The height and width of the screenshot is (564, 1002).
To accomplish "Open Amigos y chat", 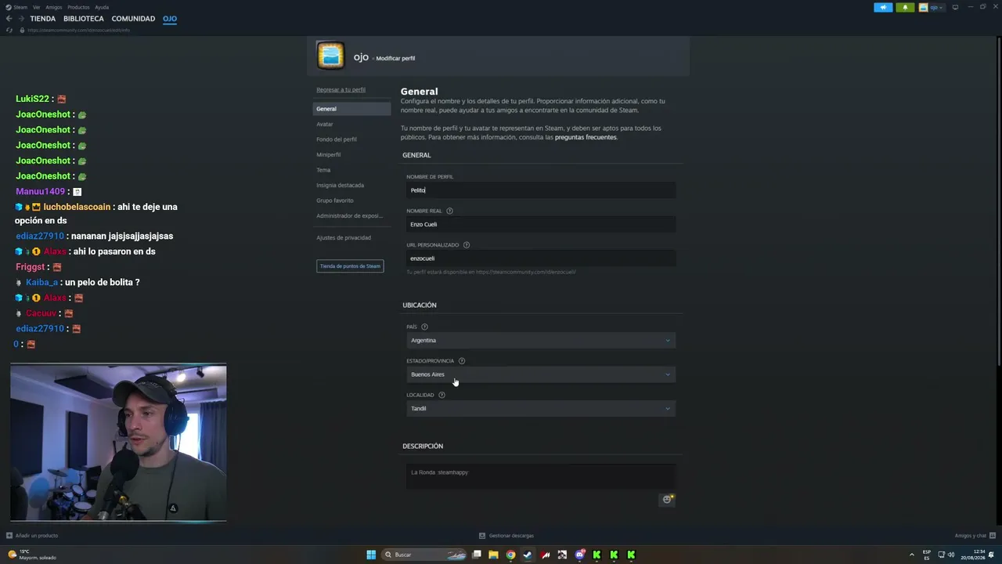I will point(971,536).
